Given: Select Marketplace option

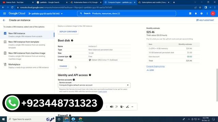Looking at the screenshot, I should (x=27, y=66).
